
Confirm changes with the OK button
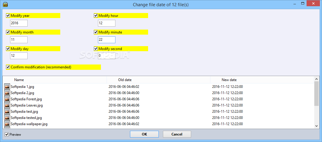(144, 134)
